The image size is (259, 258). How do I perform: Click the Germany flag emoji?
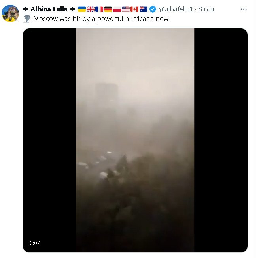[108, 9]
